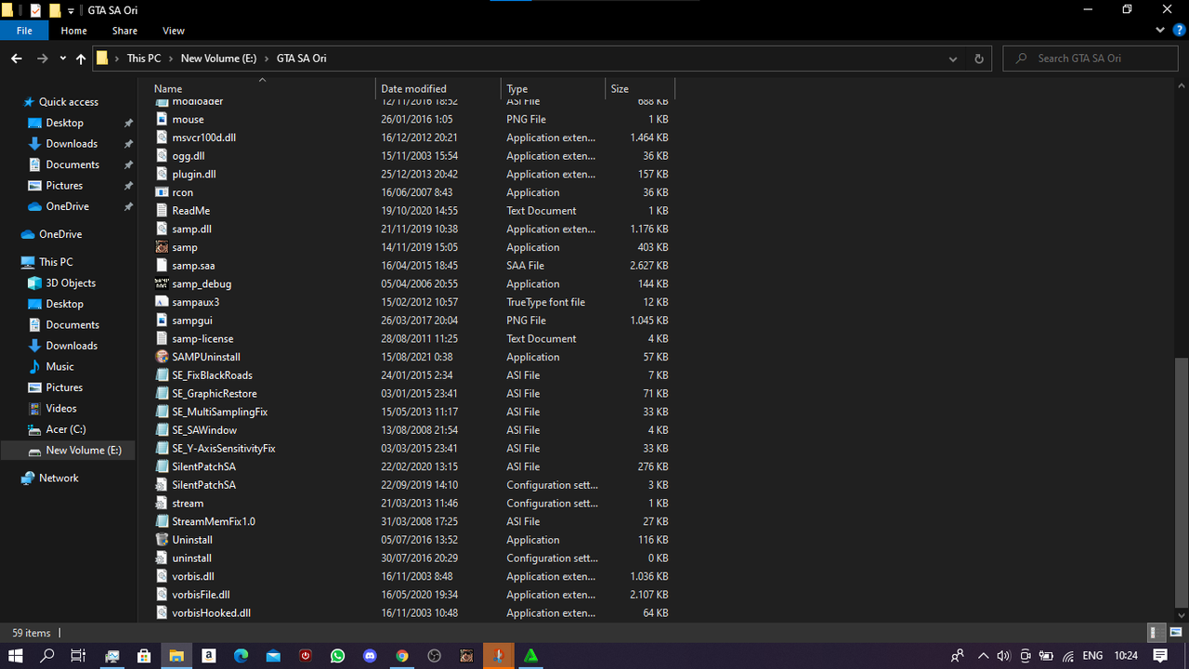
Task: Open Google Chrome from the taskbar
Action: [x=402, y=655]
